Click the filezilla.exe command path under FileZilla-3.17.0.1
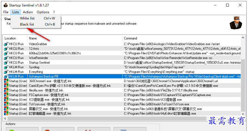This screenshot has height=131, width=248. tap(161, 90)
